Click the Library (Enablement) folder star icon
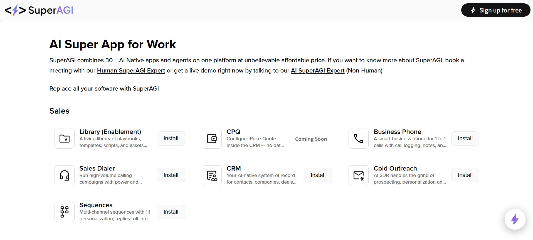Screen dimensions: 533x240 click(65, 139)
